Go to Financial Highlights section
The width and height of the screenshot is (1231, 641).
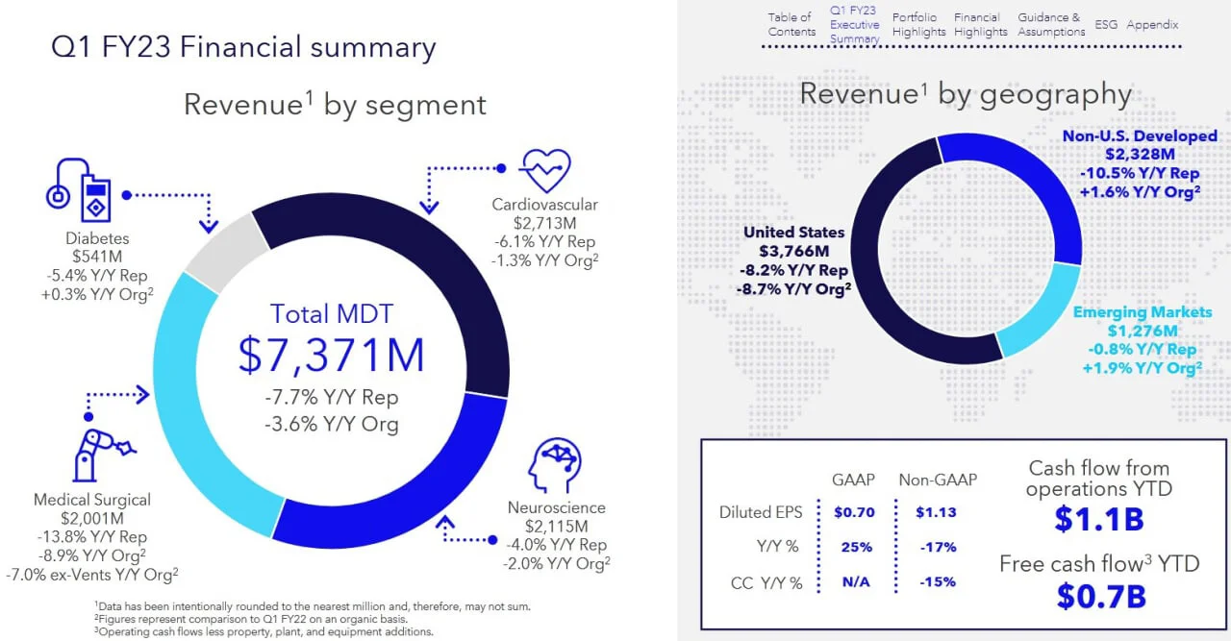click(981, 25)
